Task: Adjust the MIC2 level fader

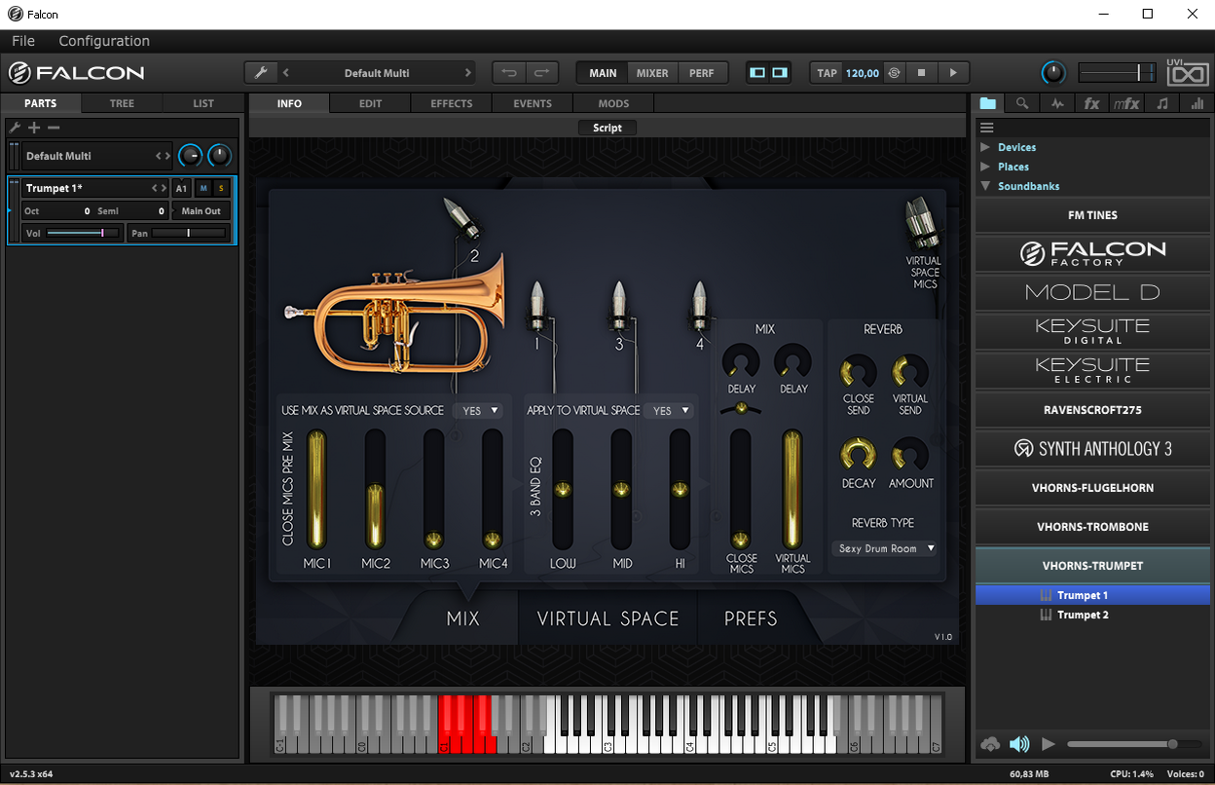Action: pyautogui.click(x=376, y=490)
